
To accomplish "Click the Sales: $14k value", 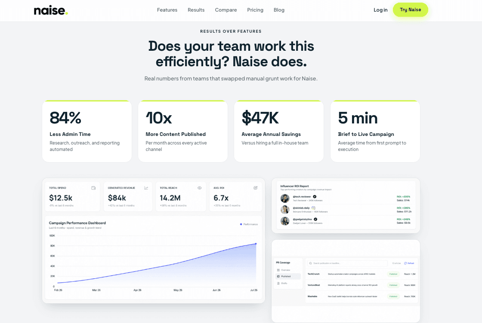I will click(x=403, y=200).
